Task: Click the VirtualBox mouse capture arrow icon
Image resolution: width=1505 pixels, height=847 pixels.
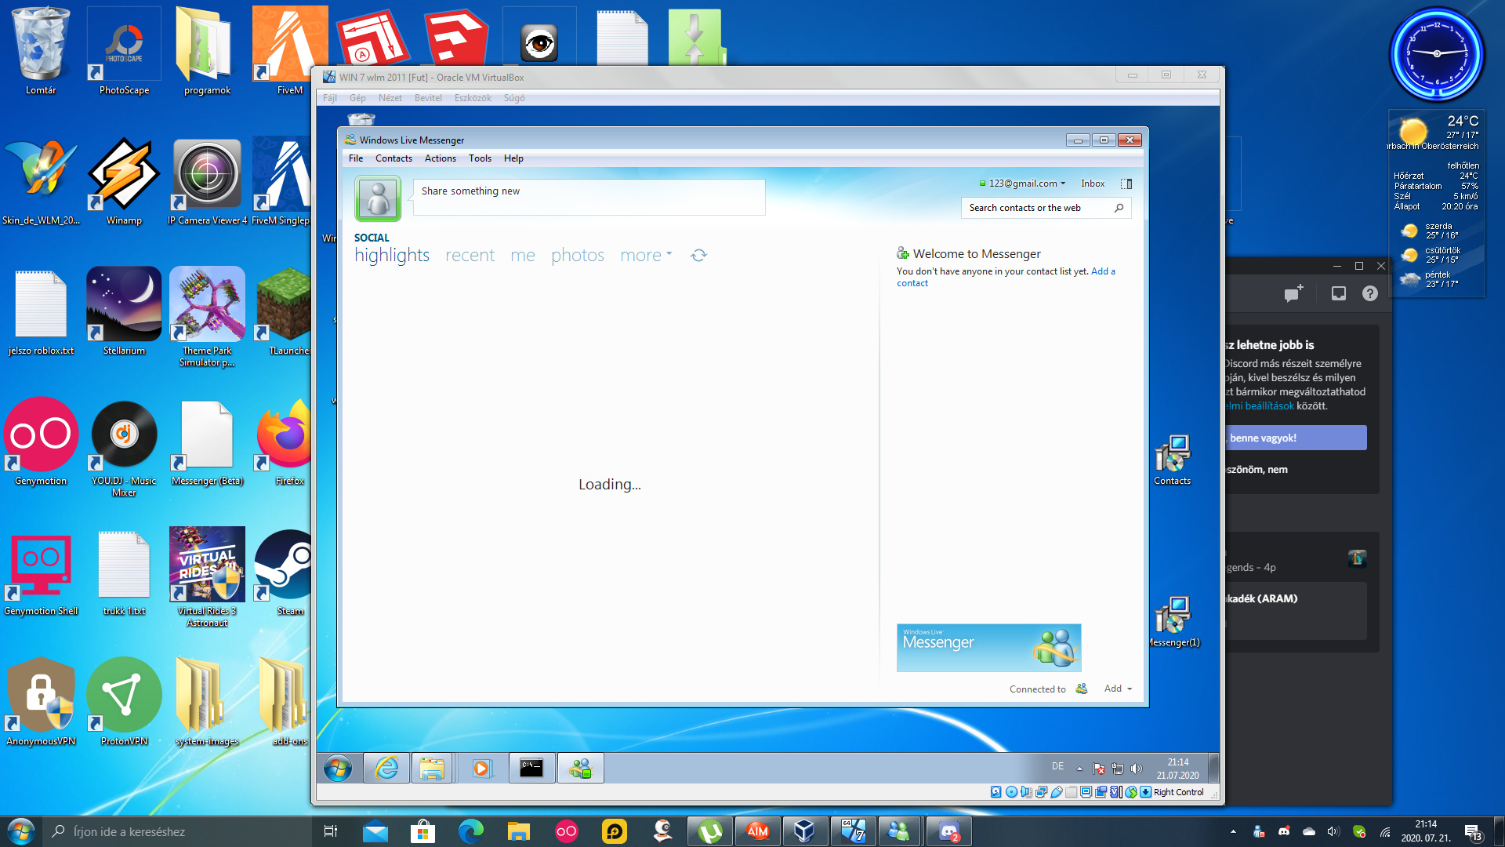Action: click(x=1145, y=792)
